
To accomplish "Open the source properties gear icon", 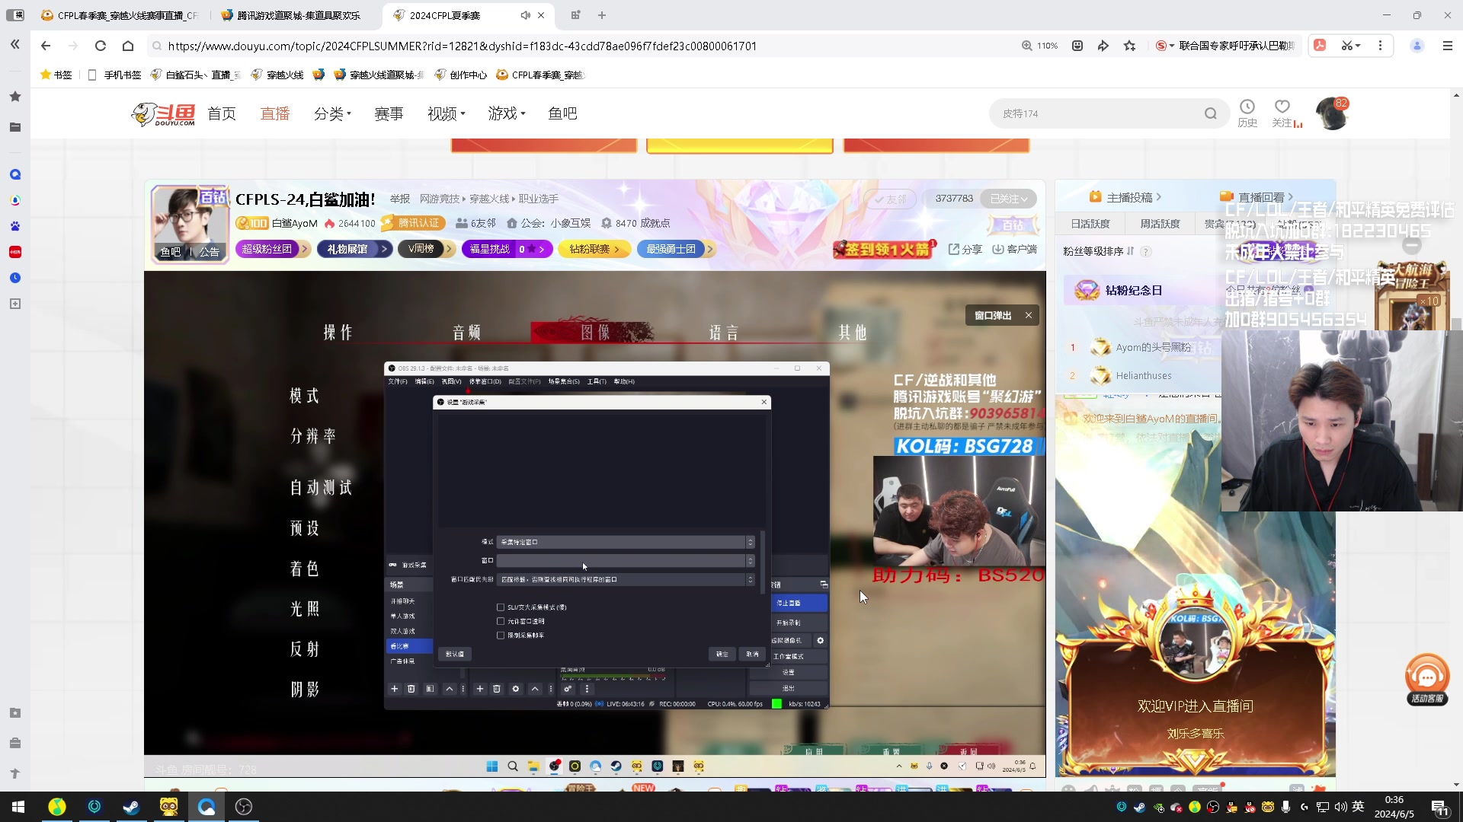I will click(516, 690).
